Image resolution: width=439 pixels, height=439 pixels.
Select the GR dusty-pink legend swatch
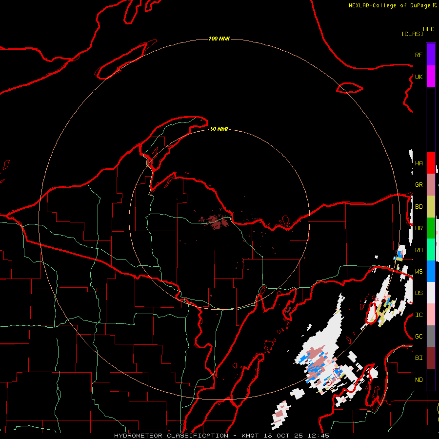[431, 185]
